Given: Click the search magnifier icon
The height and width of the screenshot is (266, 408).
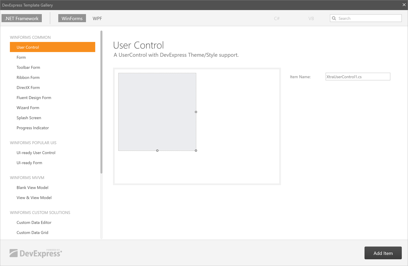Looking at the screenshot, I should (x=334, y=18).
